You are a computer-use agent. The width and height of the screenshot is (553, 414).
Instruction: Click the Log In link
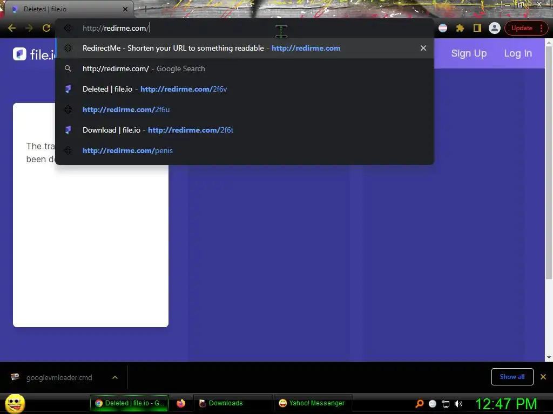coord(518,53)
